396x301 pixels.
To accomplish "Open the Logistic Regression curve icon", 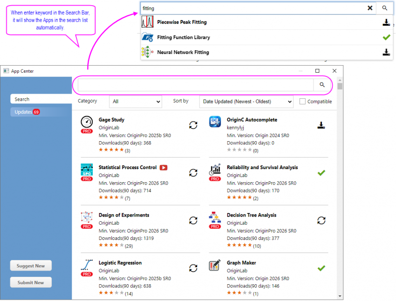I will tap(87, 265).
